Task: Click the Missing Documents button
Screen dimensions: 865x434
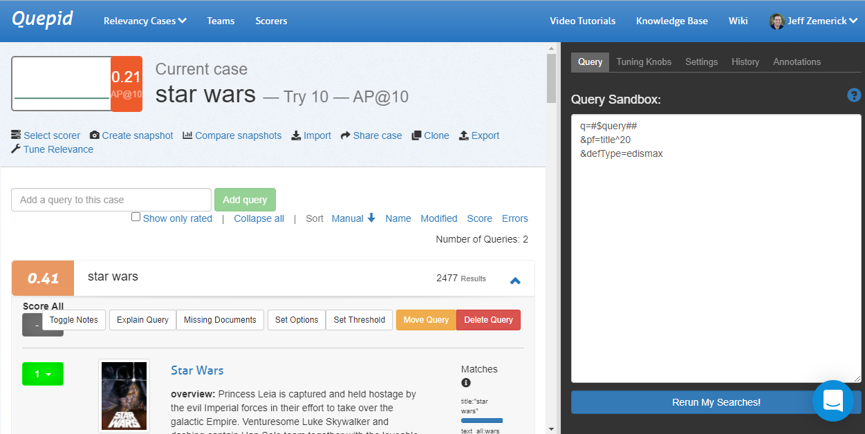Action: pyautogui.click(x=220, y=320)
